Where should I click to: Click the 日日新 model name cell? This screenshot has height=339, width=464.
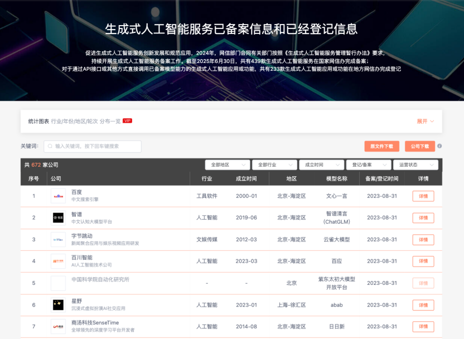(337, 327)
